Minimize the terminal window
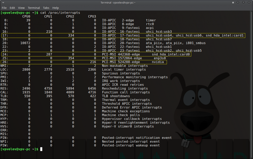The image size is (253, 159). (238, 3)
